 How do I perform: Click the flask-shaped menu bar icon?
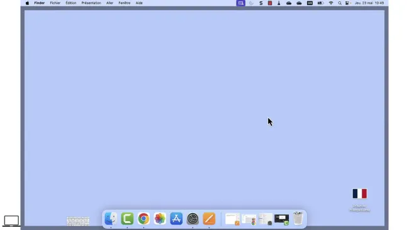pyautogui.click(x=279, y=3)
